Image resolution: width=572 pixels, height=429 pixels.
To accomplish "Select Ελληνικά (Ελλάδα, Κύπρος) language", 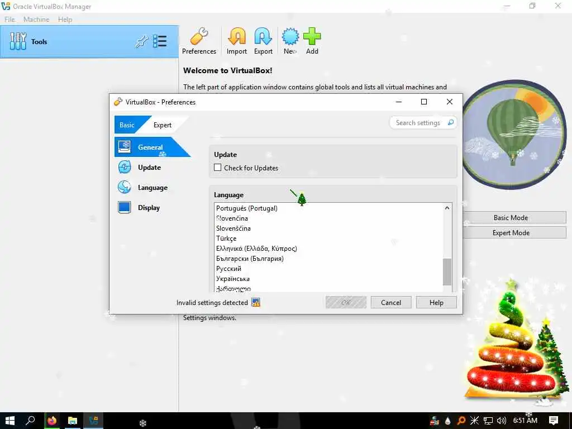I will (x=256, y=249).
